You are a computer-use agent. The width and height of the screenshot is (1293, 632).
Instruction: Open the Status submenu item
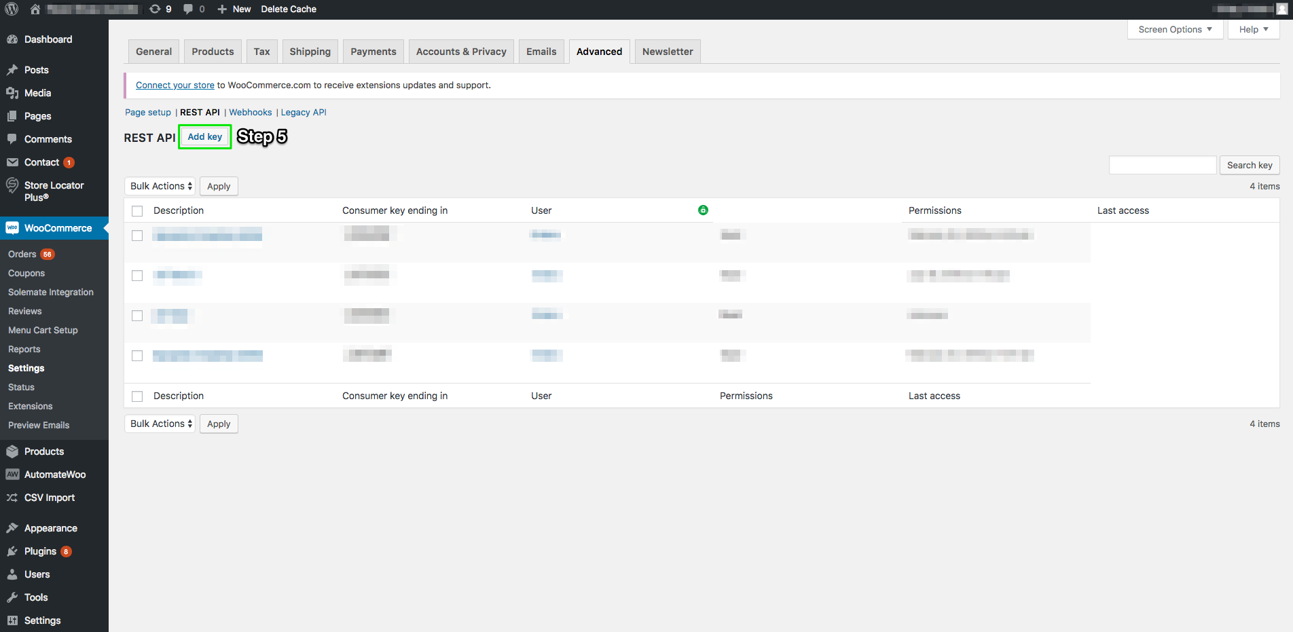pyautogui.click(x=21, y=387)
